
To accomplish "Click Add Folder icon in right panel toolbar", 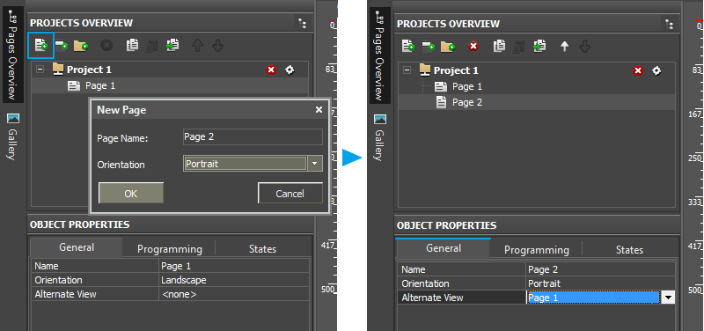I will [448, 46].
